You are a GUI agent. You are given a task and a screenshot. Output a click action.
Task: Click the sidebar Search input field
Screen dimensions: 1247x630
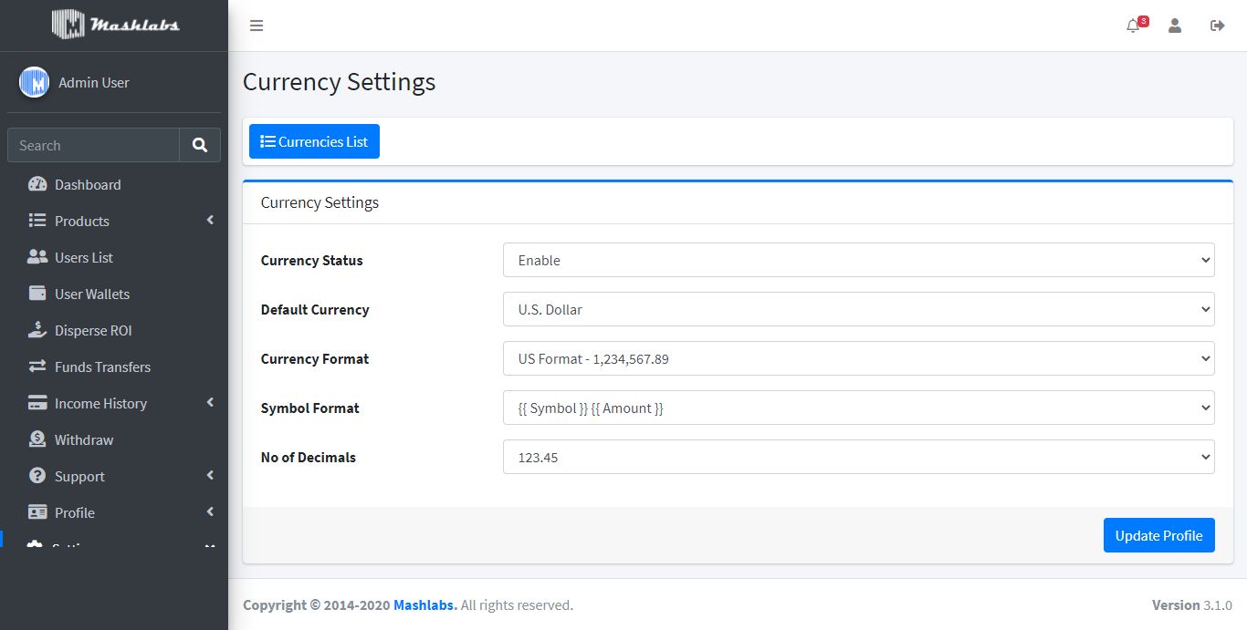click(93, 145)
